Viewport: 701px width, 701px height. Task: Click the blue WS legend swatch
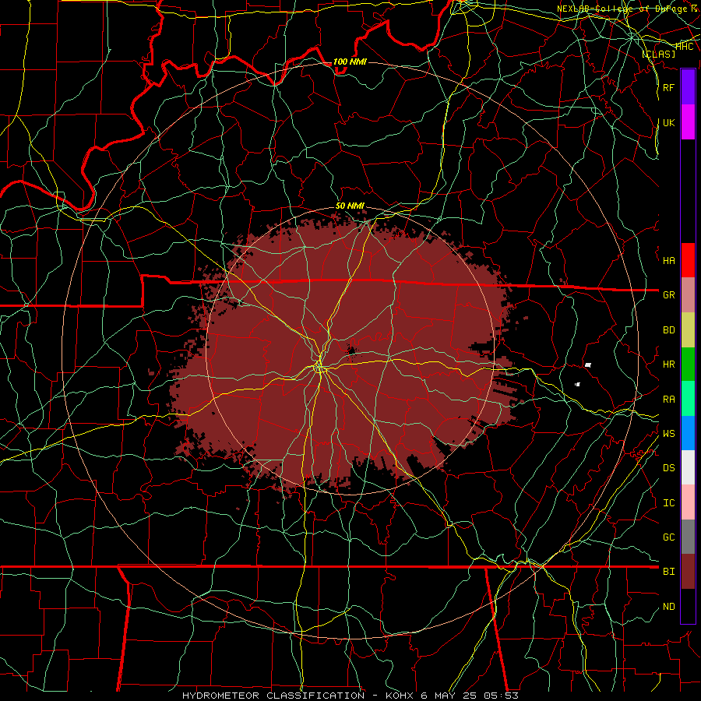point(688,433)
